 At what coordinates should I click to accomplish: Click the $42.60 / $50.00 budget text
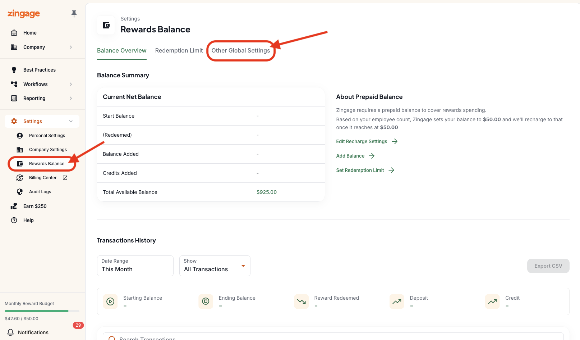pyautogui.click(x=22, y=319)
